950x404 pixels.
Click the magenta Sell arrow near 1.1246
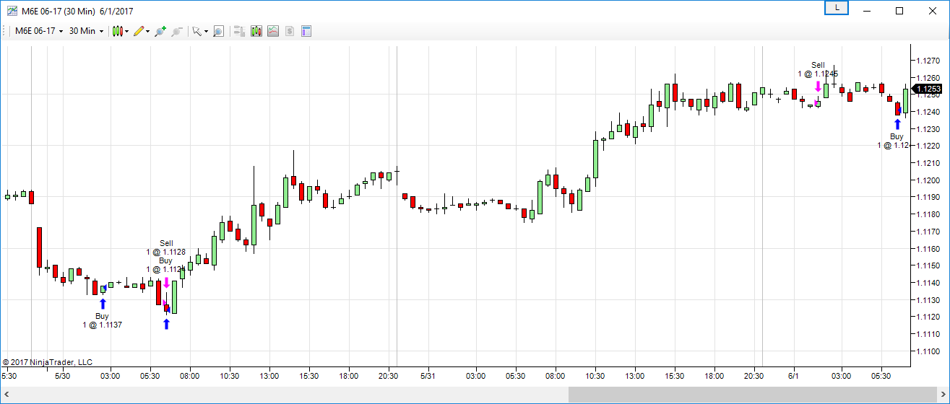pos(818,87)
